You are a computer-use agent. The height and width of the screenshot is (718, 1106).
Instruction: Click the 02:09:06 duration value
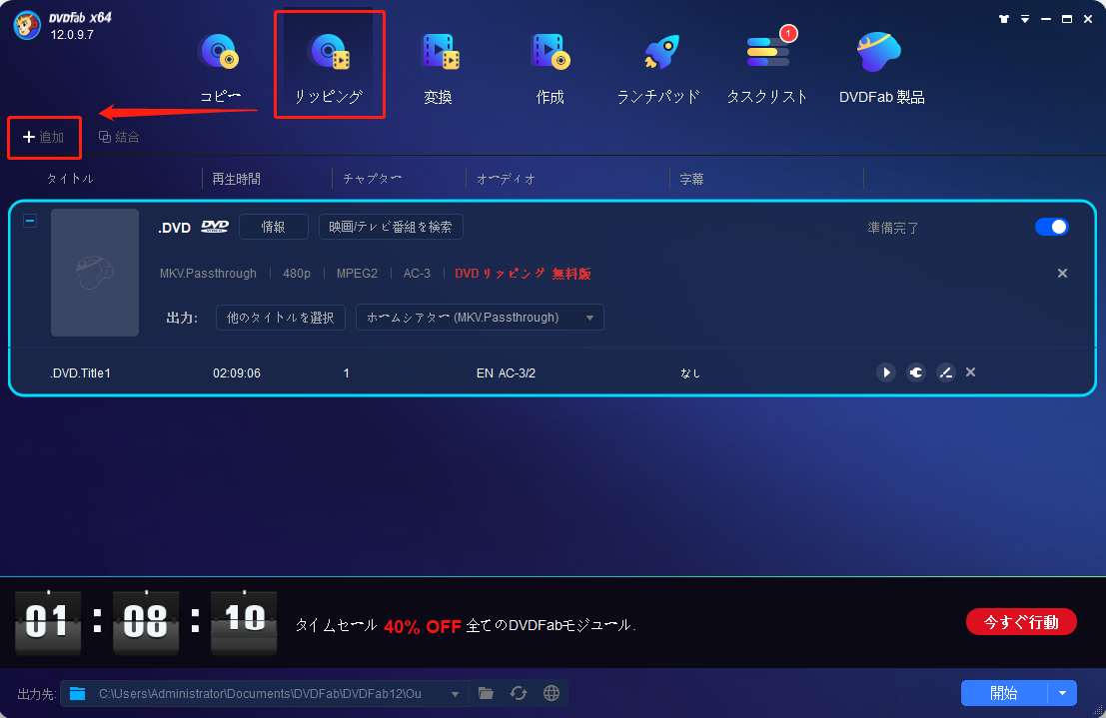click(x=237, y=373)
